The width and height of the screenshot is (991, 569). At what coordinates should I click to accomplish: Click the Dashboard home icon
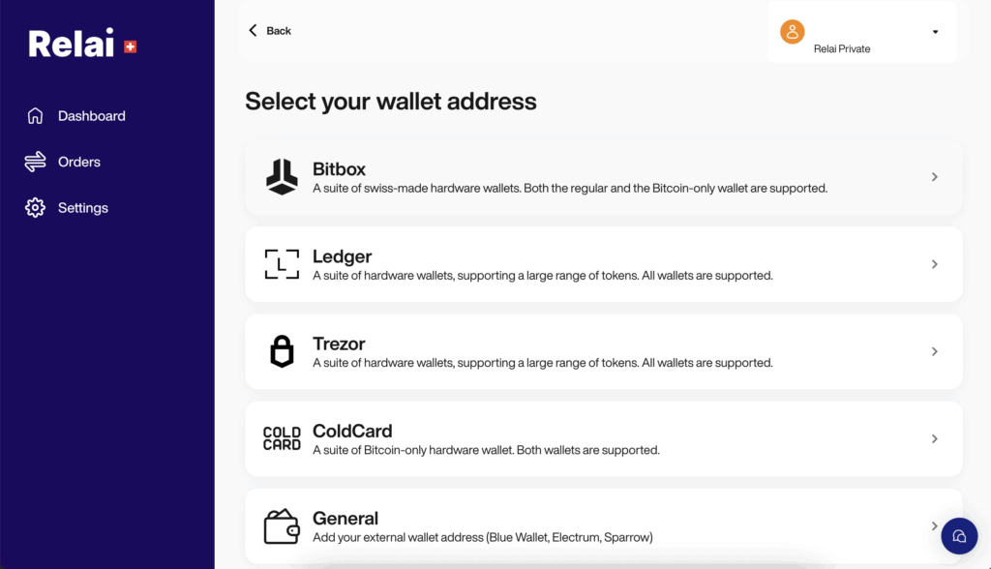(36, 116)
